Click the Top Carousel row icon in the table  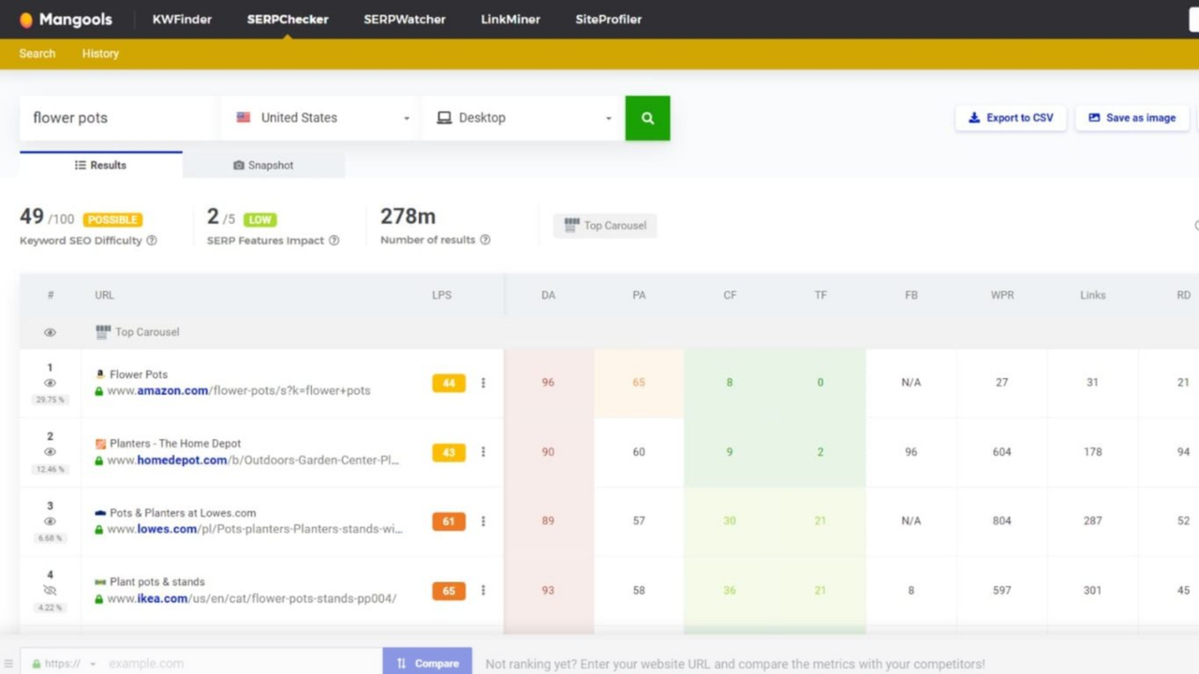coord(103,332)
